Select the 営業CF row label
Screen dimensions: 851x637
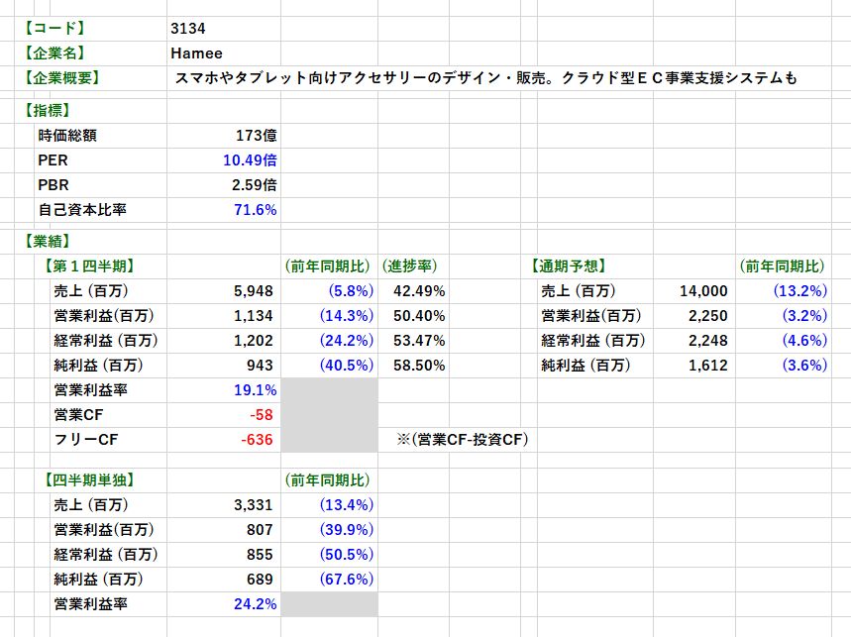click(78, 415)
